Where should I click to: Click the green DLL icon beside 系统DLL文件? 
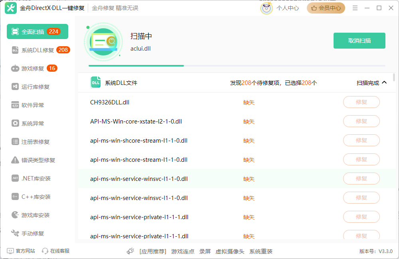[96, 82]
